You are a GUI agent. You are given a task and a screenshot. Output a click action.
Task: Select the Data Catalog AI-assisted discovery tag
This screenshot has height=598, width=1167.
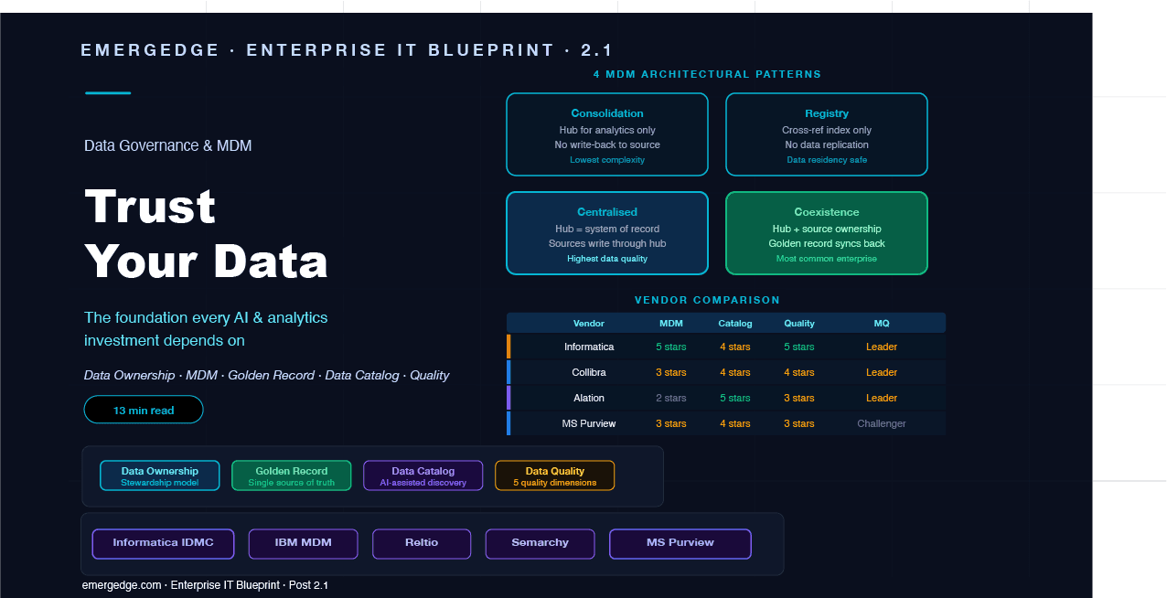tap(423, 475)
